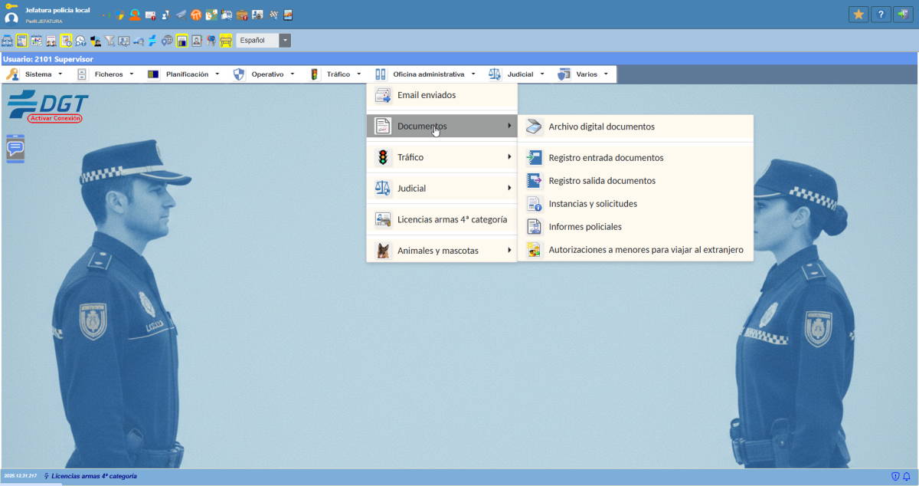919x486 pixels.
Task: Click the funnel filter toolbar icon
Action: 110,41
